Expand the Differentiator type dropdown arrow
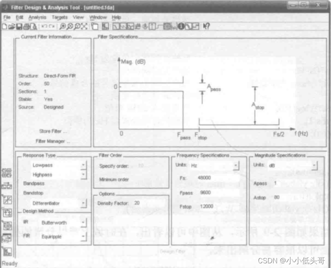331x268 pixels. (83, 203)
